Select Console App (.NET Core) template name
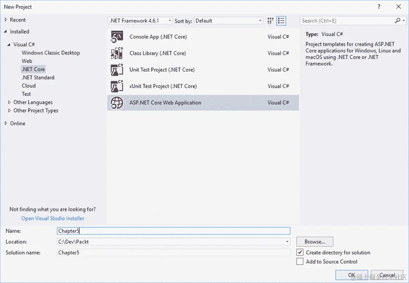409x283 pixels. (x=158, y=37)
